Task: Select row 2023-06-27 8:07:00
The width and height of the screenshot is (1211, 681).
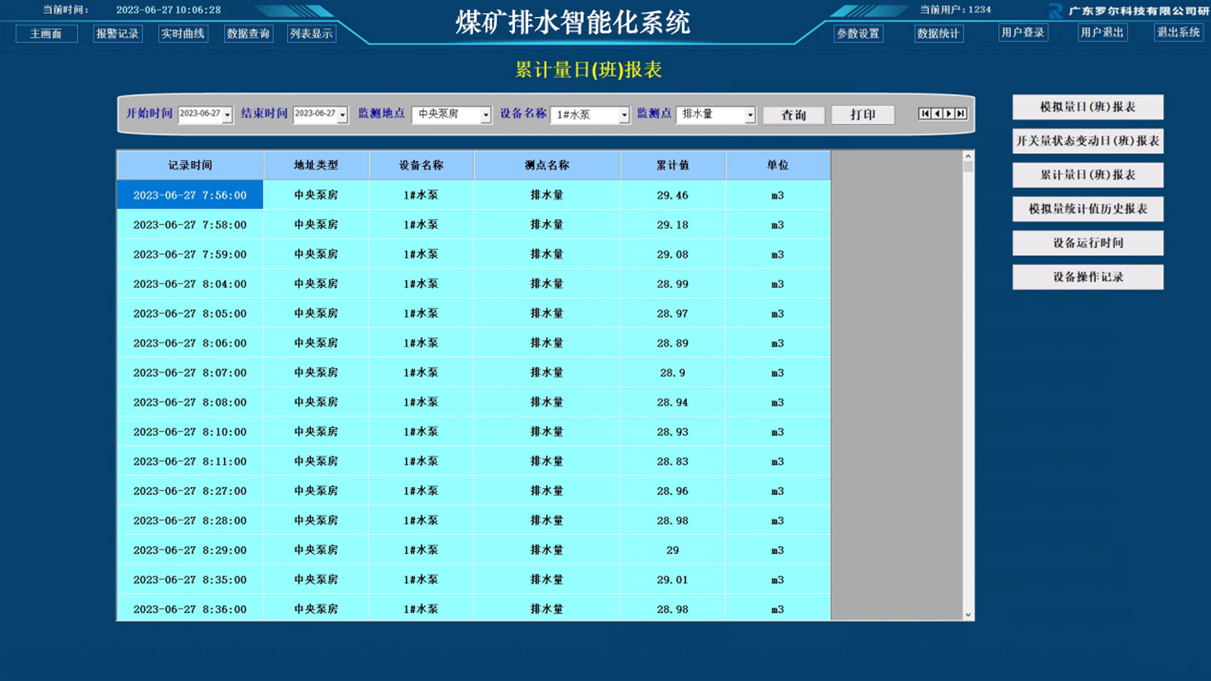Action: [x=474, y=373]
